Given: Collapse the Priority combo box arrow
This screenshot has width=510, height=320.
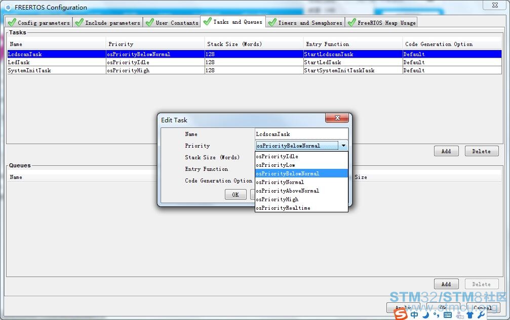Looking at the screenshot, I should 343,146.
